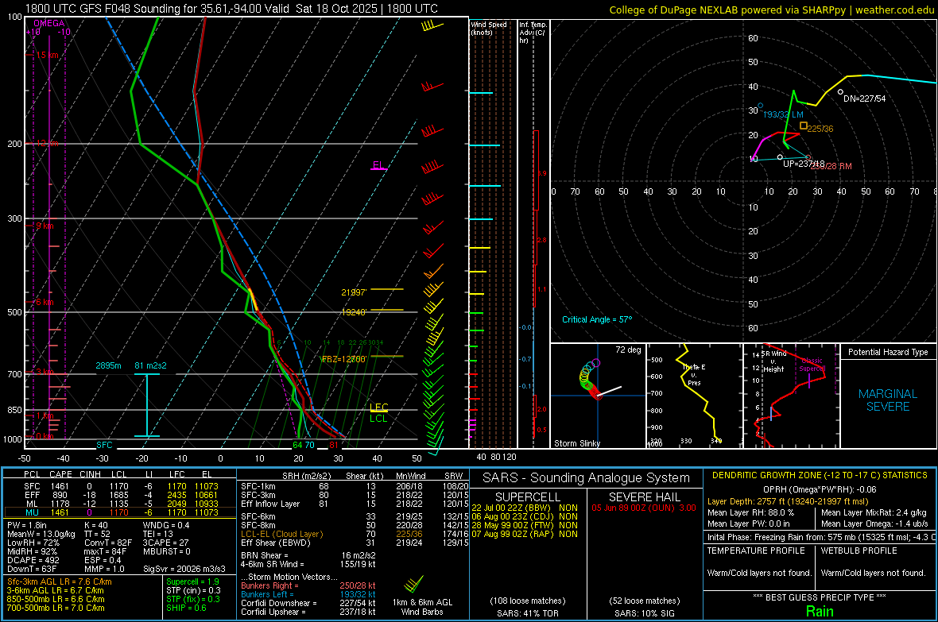Viewport: 938px width, 622px height.
Task: Click the SARS: 10% SIG text
Action: (x=644, y=613)
